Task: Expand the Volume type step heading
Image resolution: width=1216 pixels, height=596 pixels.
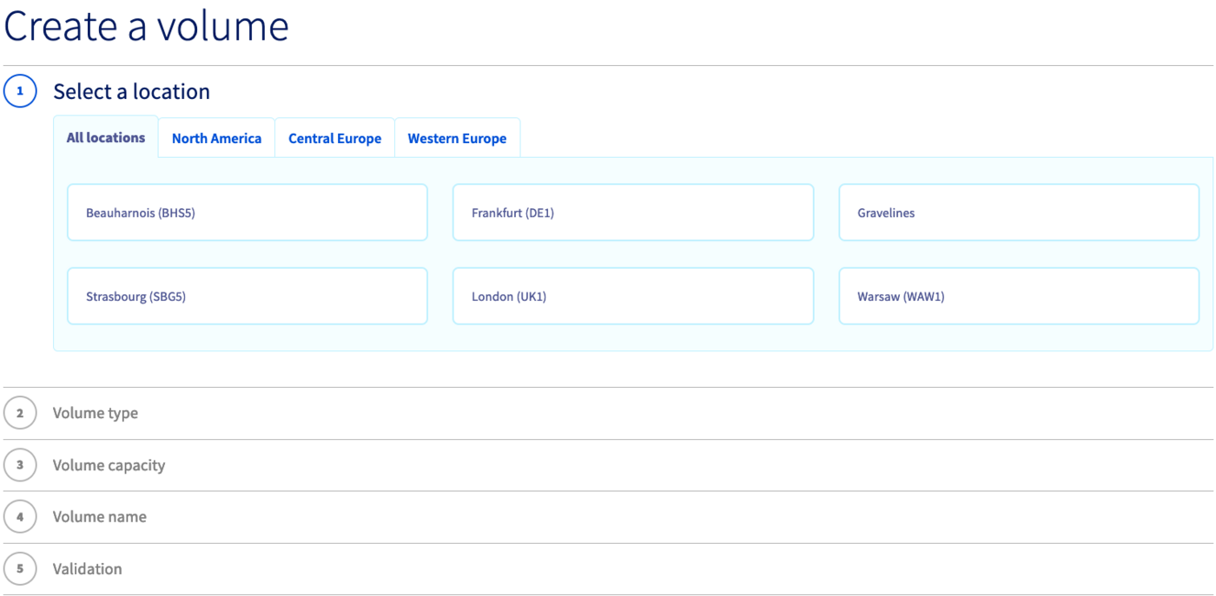Action: 96,413
